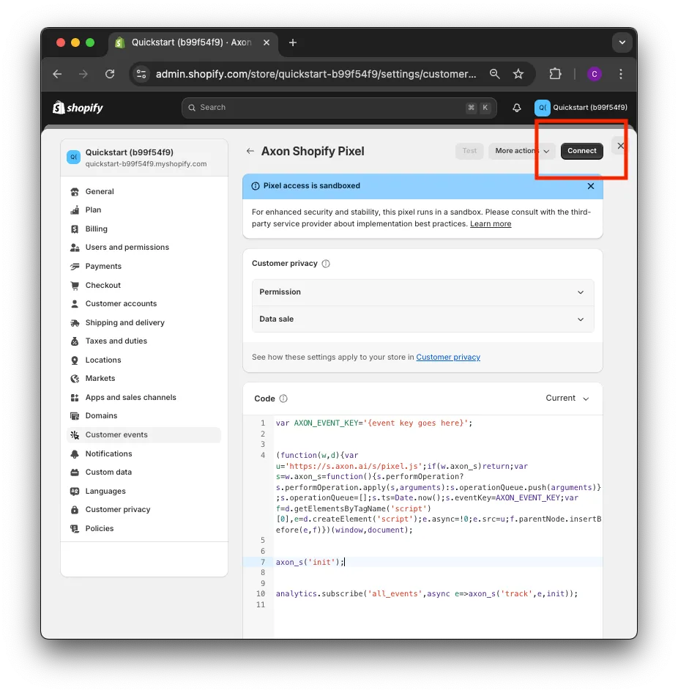Open the Current code version dropdown
The height and width of the screenshot is (693, 678).
click(x=567, y=399)
